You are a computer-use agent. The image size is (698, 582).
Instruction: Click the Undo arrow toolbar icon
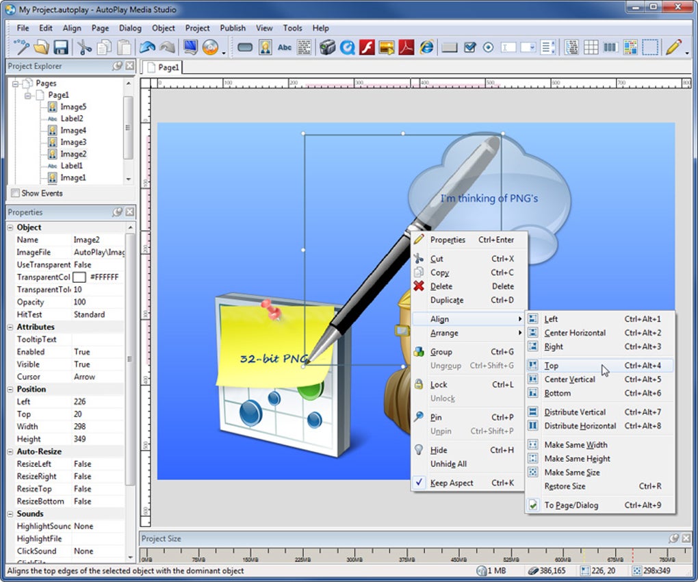[147, 47]
